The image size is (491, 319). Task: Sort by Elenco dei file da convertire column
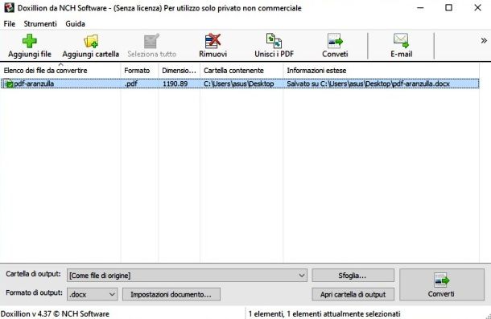tap(60, 71)
